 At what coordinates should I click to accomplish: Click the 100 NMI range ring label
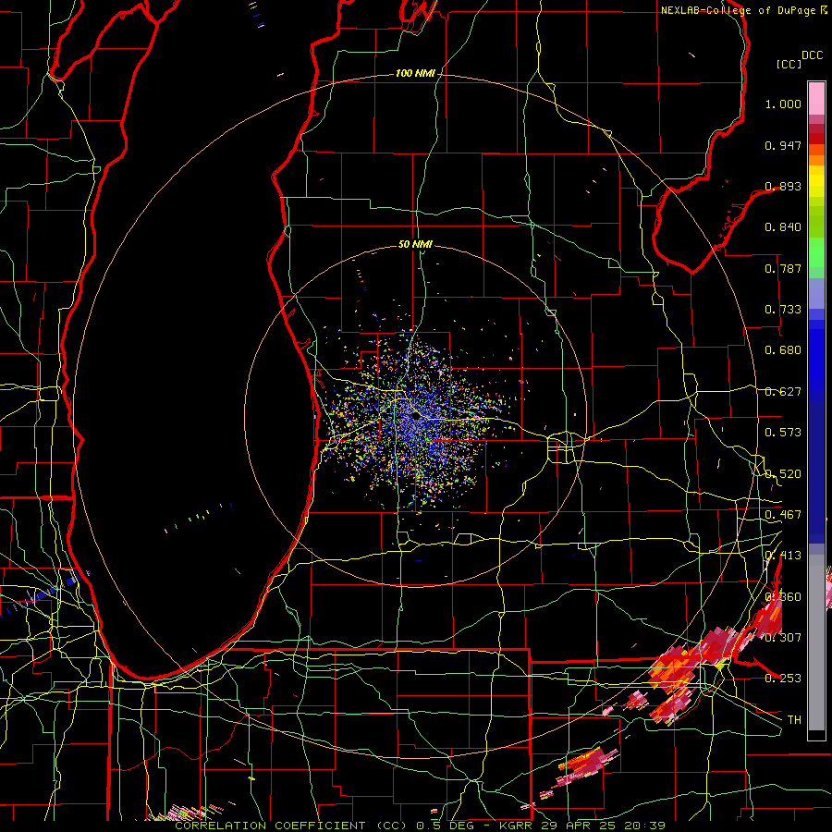(415, 73)
